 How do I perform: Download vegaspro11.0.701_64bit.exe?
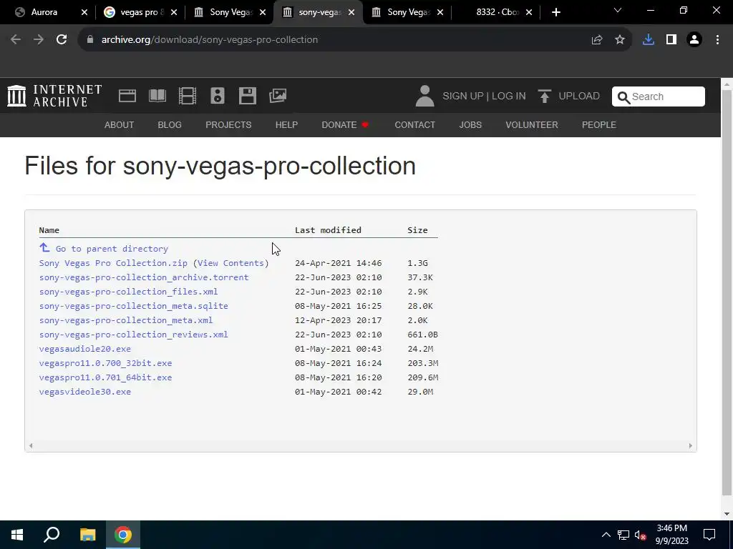coord(106,377)
